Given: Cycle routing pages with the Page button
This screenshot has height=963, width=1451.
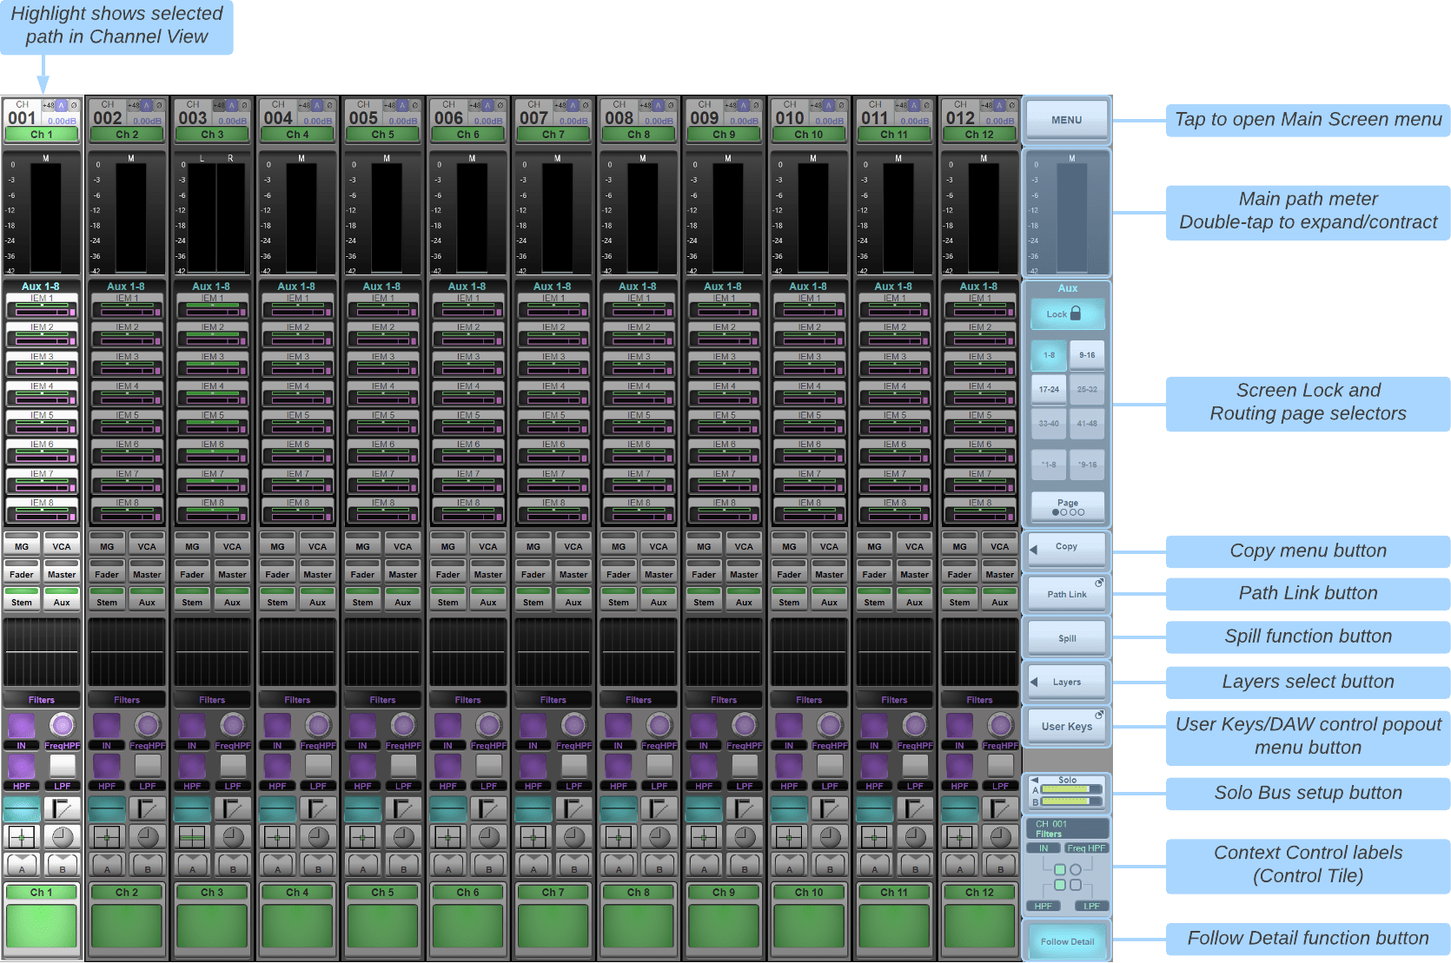Looking at the screenshot, I should 1068,506.
